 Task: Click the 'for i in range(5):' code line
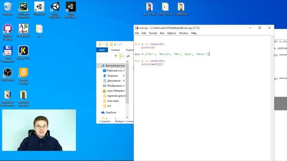coord(150,44)
